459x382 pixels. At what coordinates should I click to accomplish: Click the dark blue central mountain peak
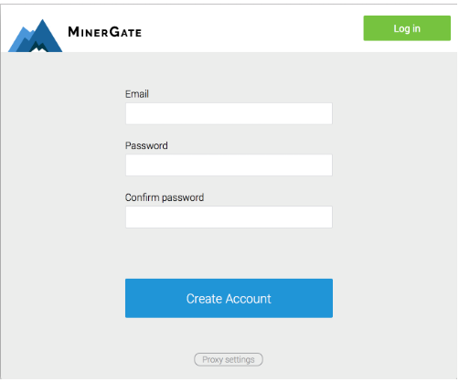pyautogui.click(x=43, y=34)
